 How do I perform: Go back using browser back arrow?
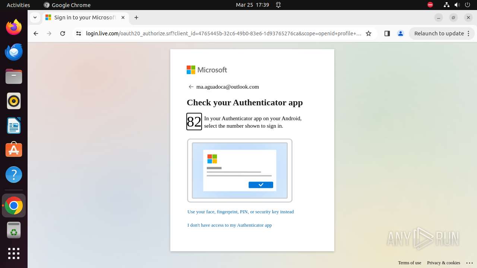36,33
